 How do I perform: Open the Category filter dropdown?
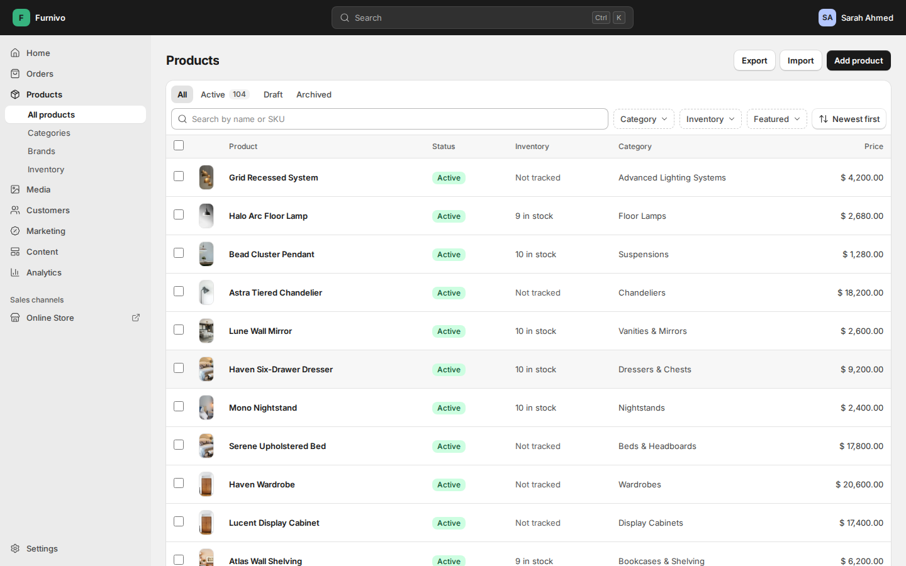644,119
